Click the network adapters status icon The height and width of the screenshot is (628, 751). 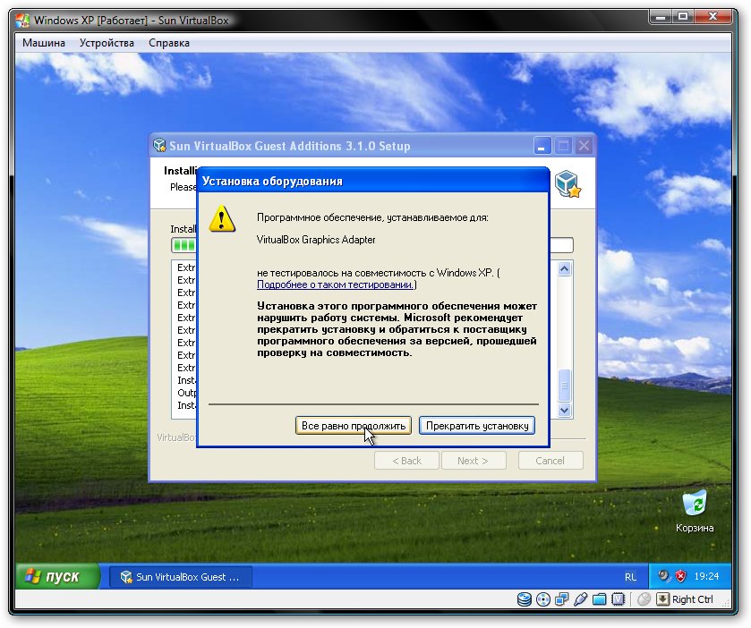click(x=562, y=599)
